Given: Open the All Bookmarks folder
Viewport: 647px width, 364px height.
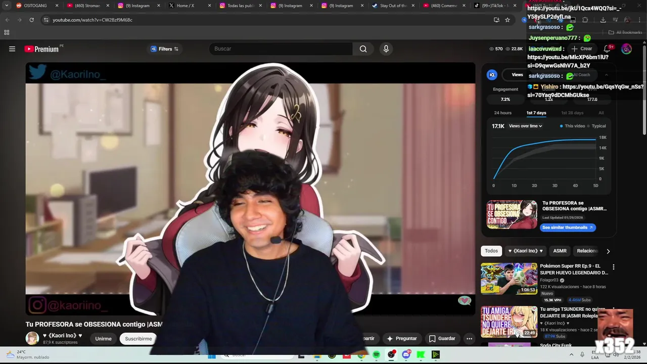Looking at the screenshot, I should click(625, 32).
